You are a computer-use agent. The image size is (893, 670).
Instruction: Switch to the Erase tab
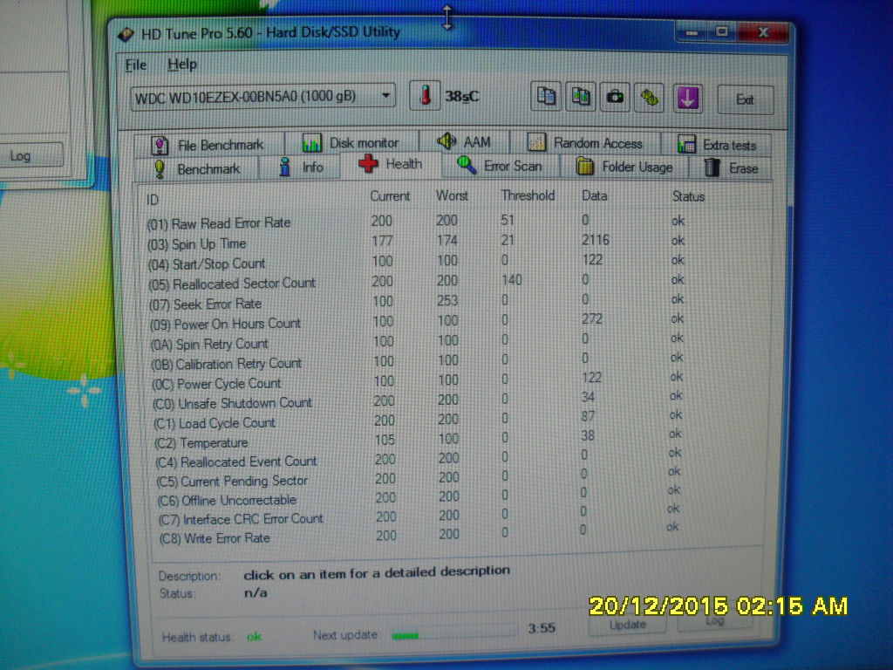click(x=732, y=168)
